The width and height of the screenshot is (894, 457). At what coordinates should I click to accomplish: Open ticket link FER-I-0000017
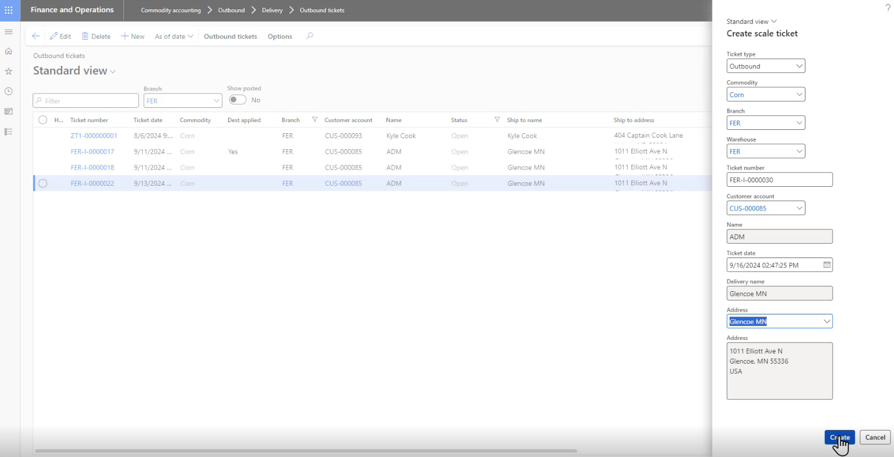coord(92,152)
